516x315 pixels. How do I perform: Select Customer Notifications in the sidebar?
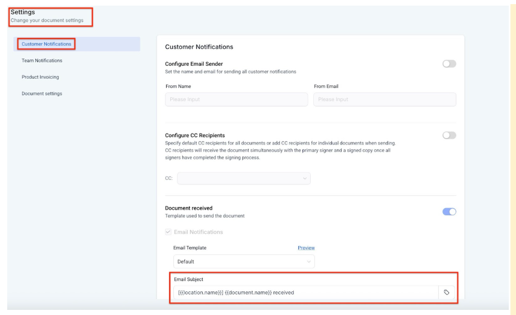pos(46,44)
